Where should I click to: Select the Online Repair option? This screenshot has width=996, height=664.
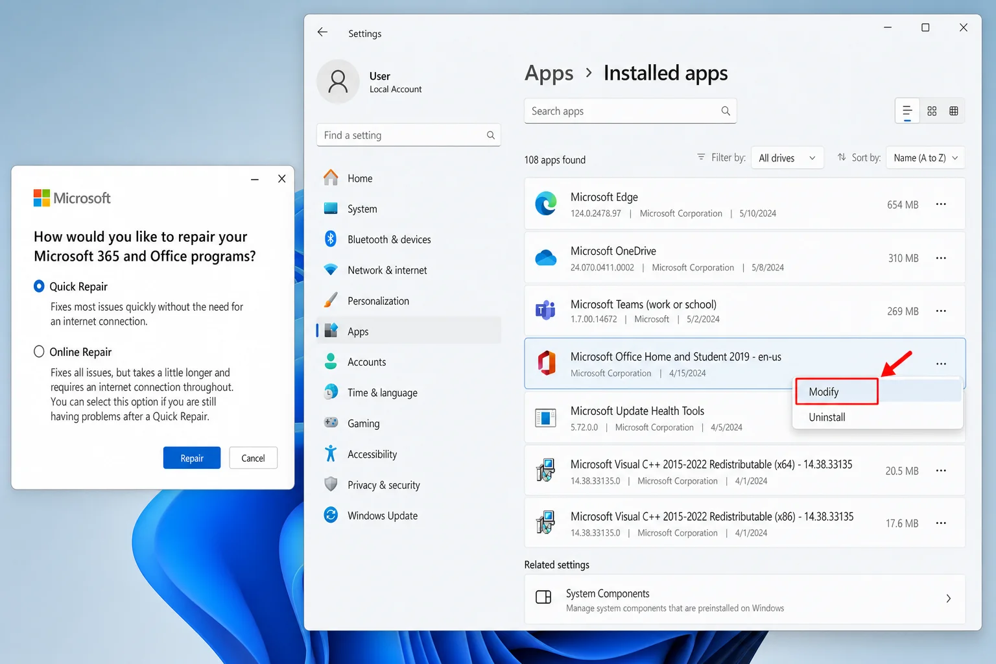pyautogui.click(x=39, y=351)
